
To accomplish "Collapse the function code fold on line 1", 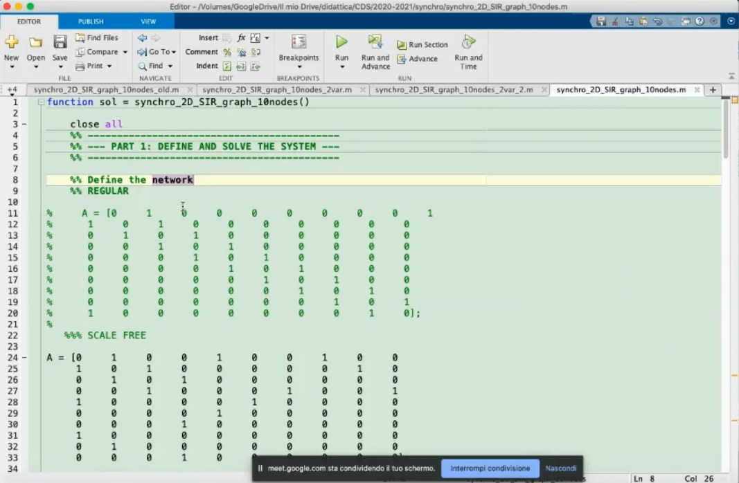I will pos(42,102).
